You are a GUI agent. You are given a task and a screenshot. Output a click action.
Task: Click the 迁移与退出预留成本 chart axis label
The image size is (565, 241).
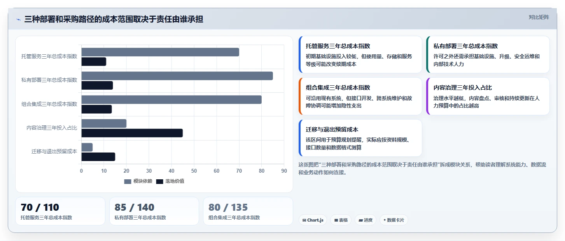coord(54,151)
